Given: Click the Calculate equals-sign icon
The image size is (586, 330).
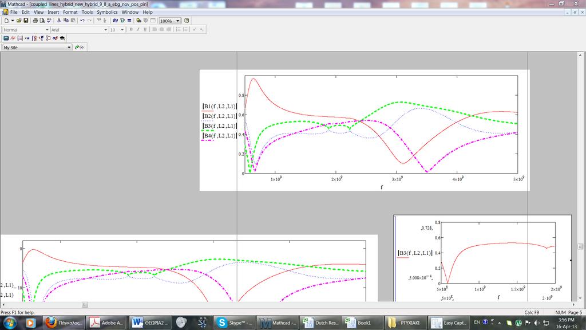Looking at the screenshot, I should pos(129,21).
